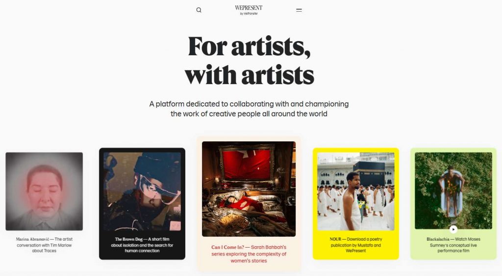Follow the Marina Abramović caption link
This screenshot has height=276, width=502.
tap(44, 245)
